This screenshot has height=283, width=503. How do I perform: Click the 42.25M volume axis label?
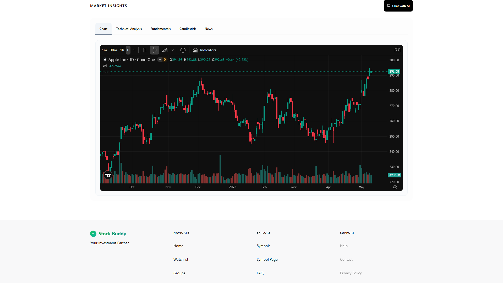click(x=395, y=175)
